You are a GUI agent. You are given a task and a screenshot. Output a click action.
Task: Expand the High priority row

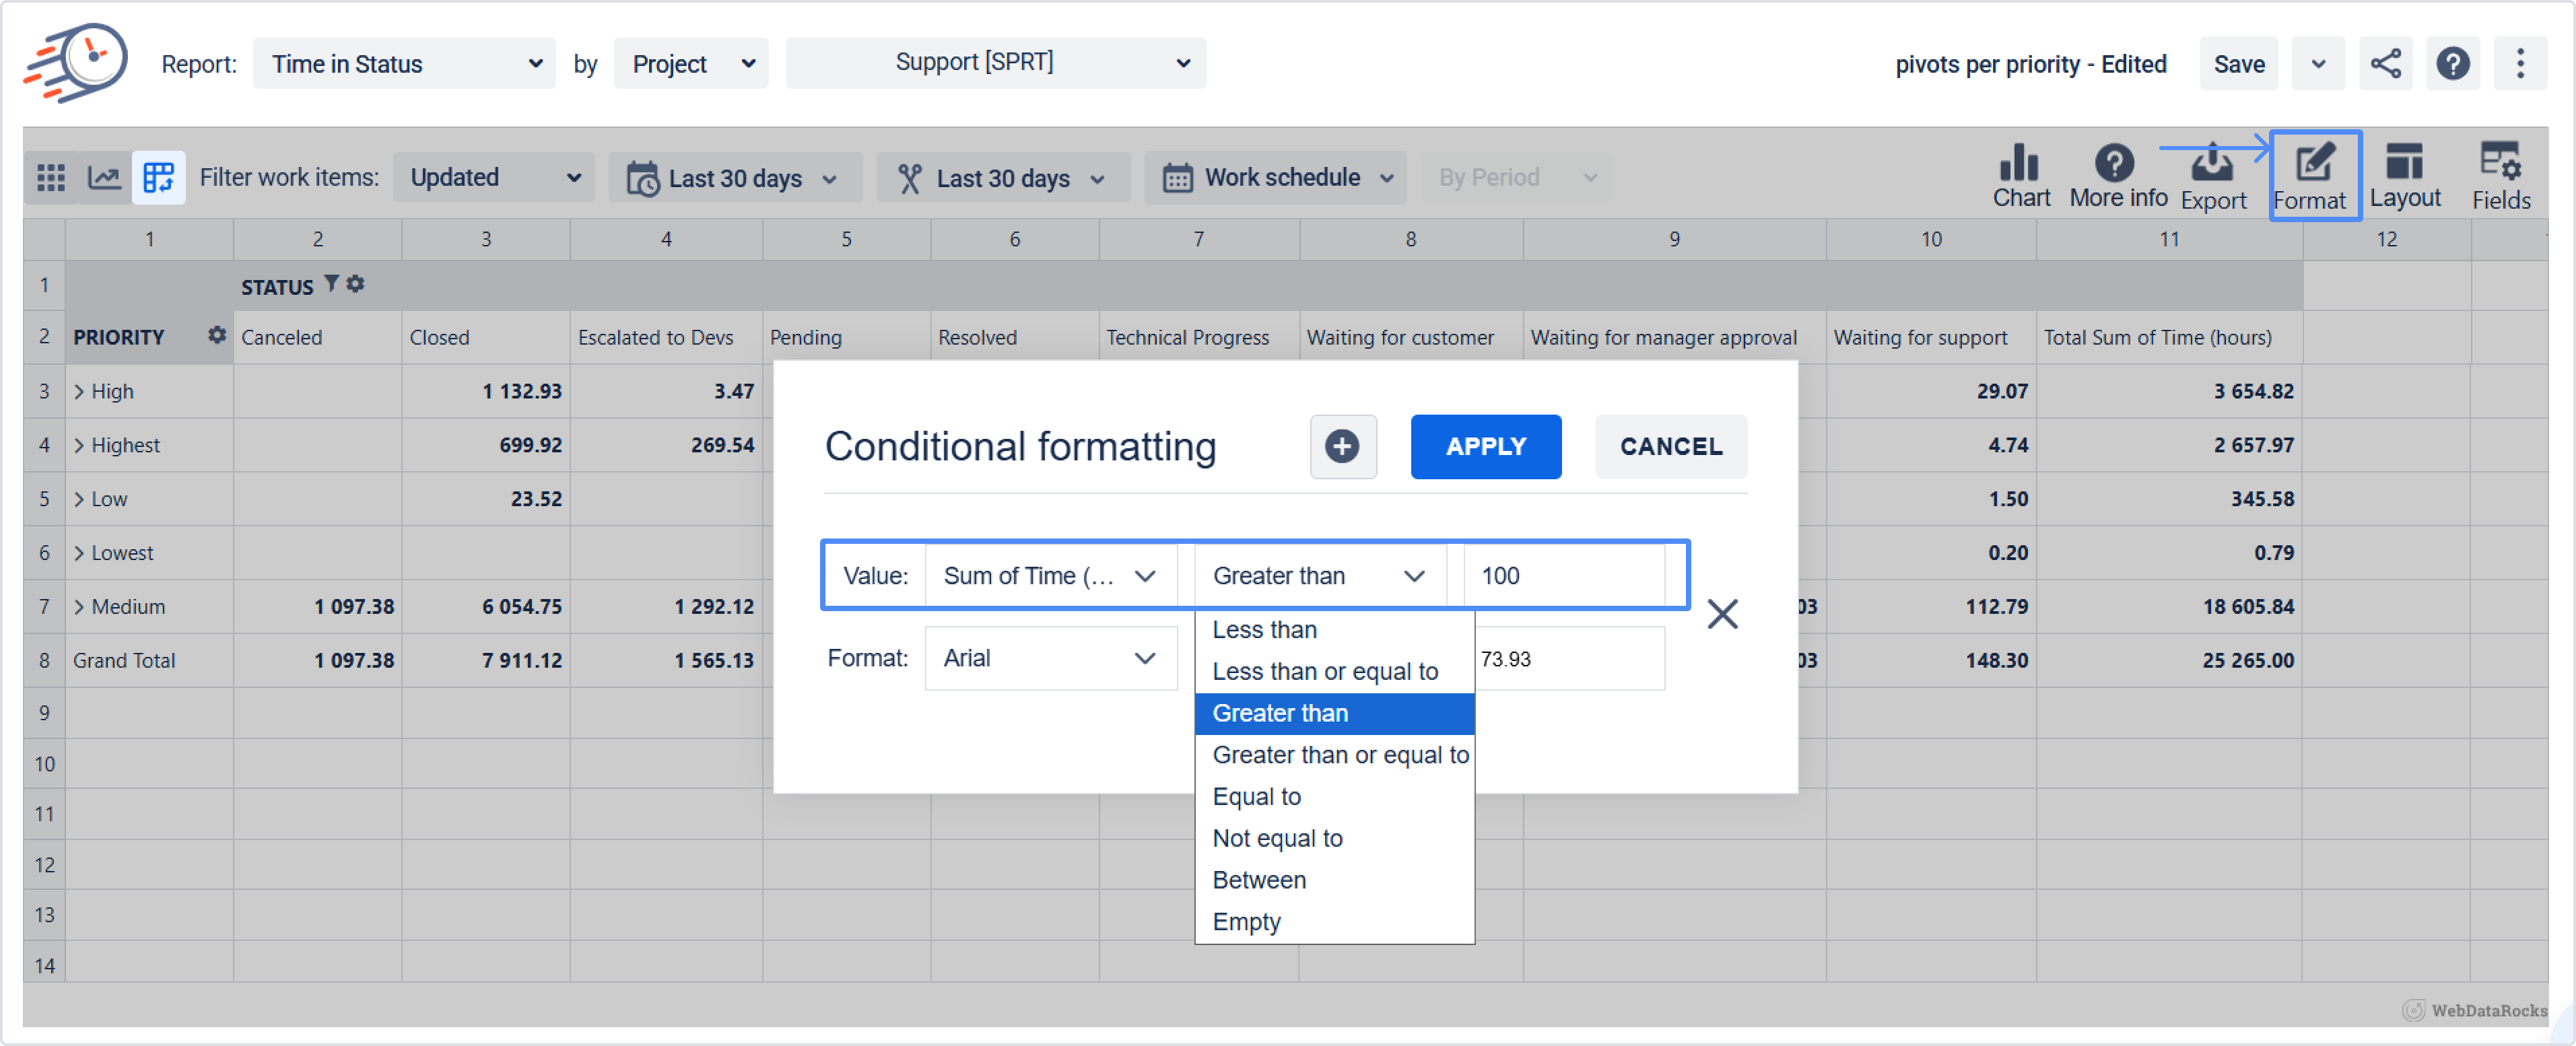(x=79, y=392)
